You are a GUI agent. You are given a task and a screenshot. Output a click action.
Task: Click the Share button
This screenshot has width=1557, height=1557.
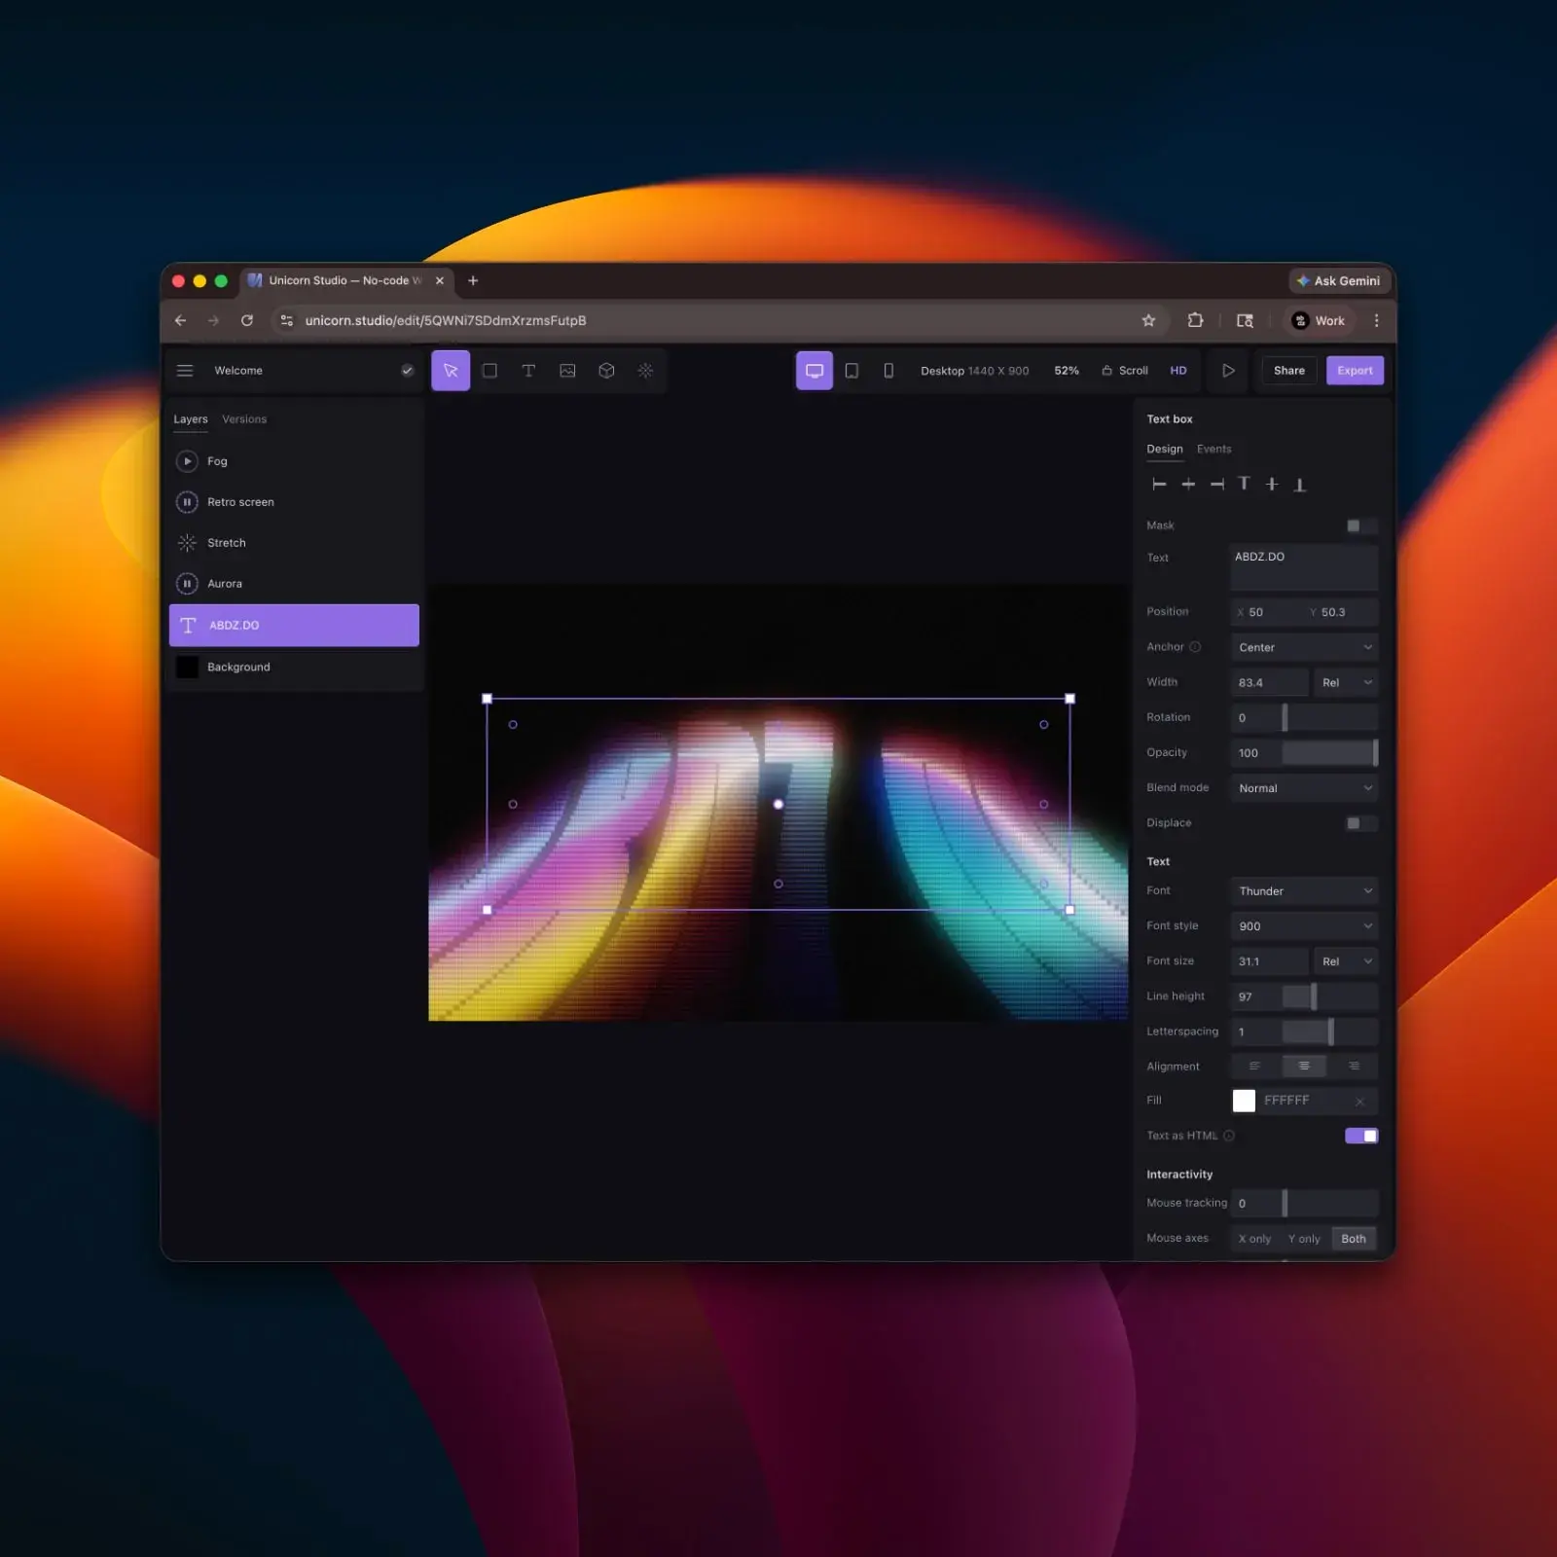pyautogui.click(x=1288, y=370)
